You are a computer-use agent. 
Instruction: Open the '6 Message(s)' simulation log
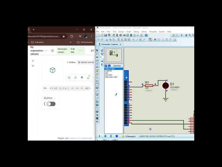(129, 136)
